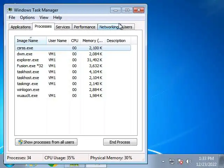Open the Performance tab
Viewport: 224px width, 168px height.
click(x=85, y=27)
